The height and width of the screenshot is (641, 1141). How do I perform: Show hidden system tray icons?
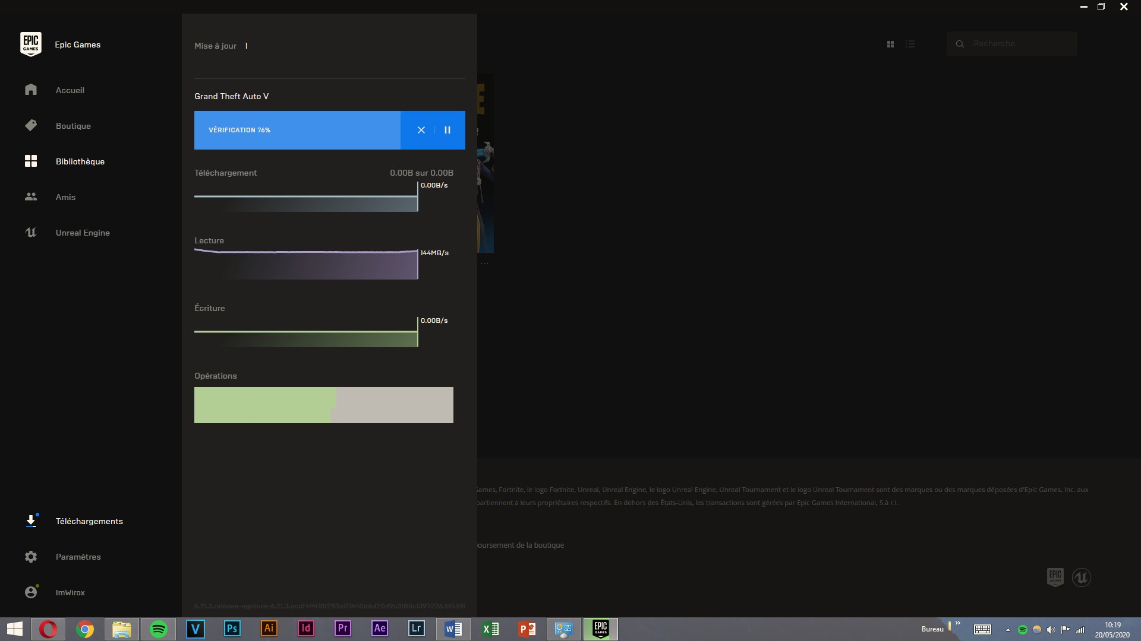(1008, 630)
